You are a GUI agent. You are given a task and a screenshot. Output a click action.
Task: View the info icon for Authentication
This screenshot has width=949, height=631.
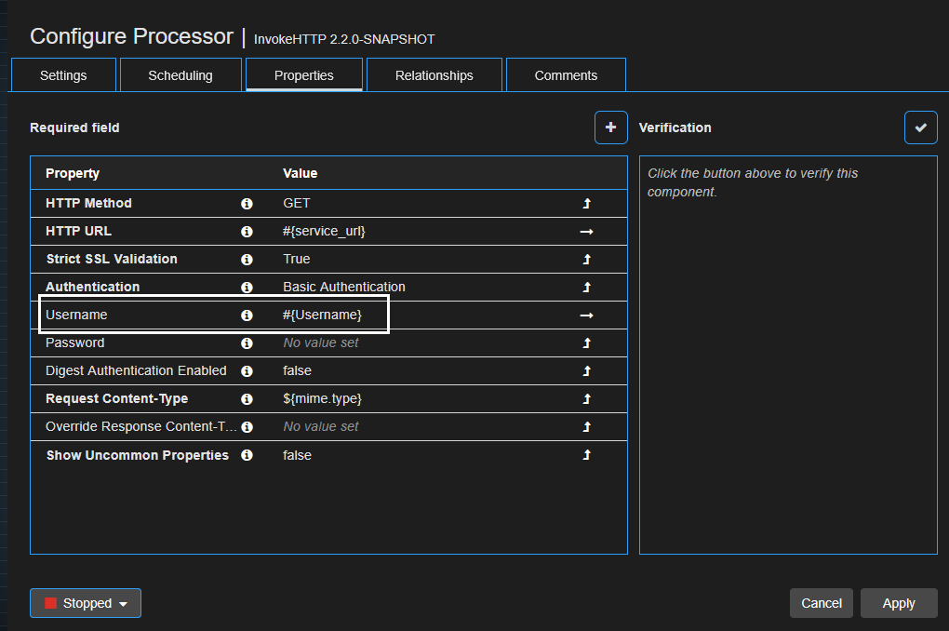pyautogui.click(x=247, y=287)
